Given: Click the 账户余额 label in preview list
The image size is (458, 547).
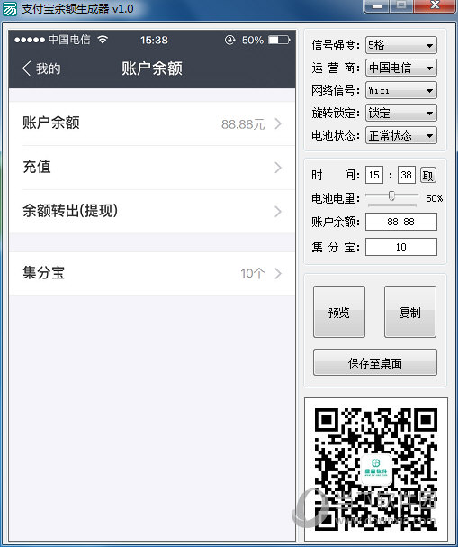Looking at the screenshot, I should coord(51,123).
